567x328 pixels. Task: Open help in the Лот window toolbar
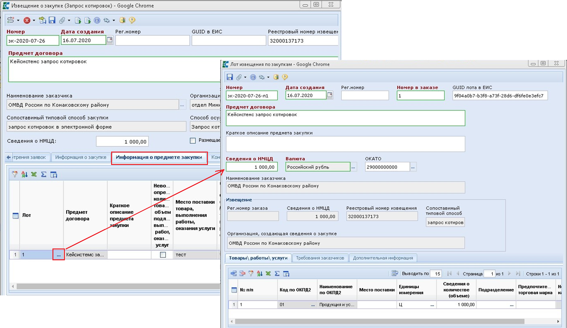pos(285,77)
